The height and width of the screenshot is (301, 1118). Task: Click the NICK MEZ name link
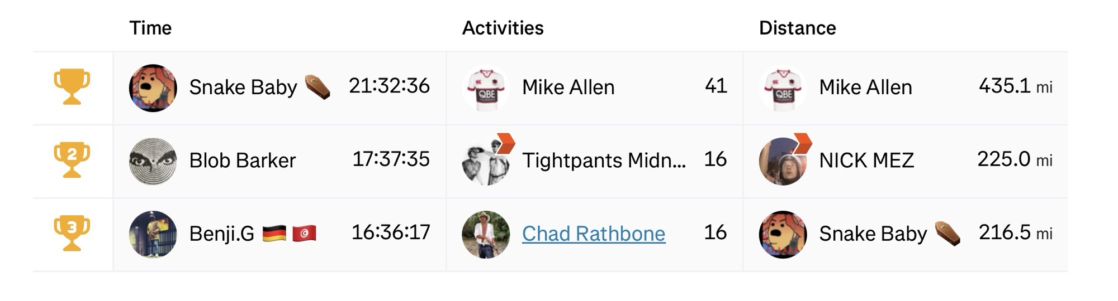(x=866, y=161)
